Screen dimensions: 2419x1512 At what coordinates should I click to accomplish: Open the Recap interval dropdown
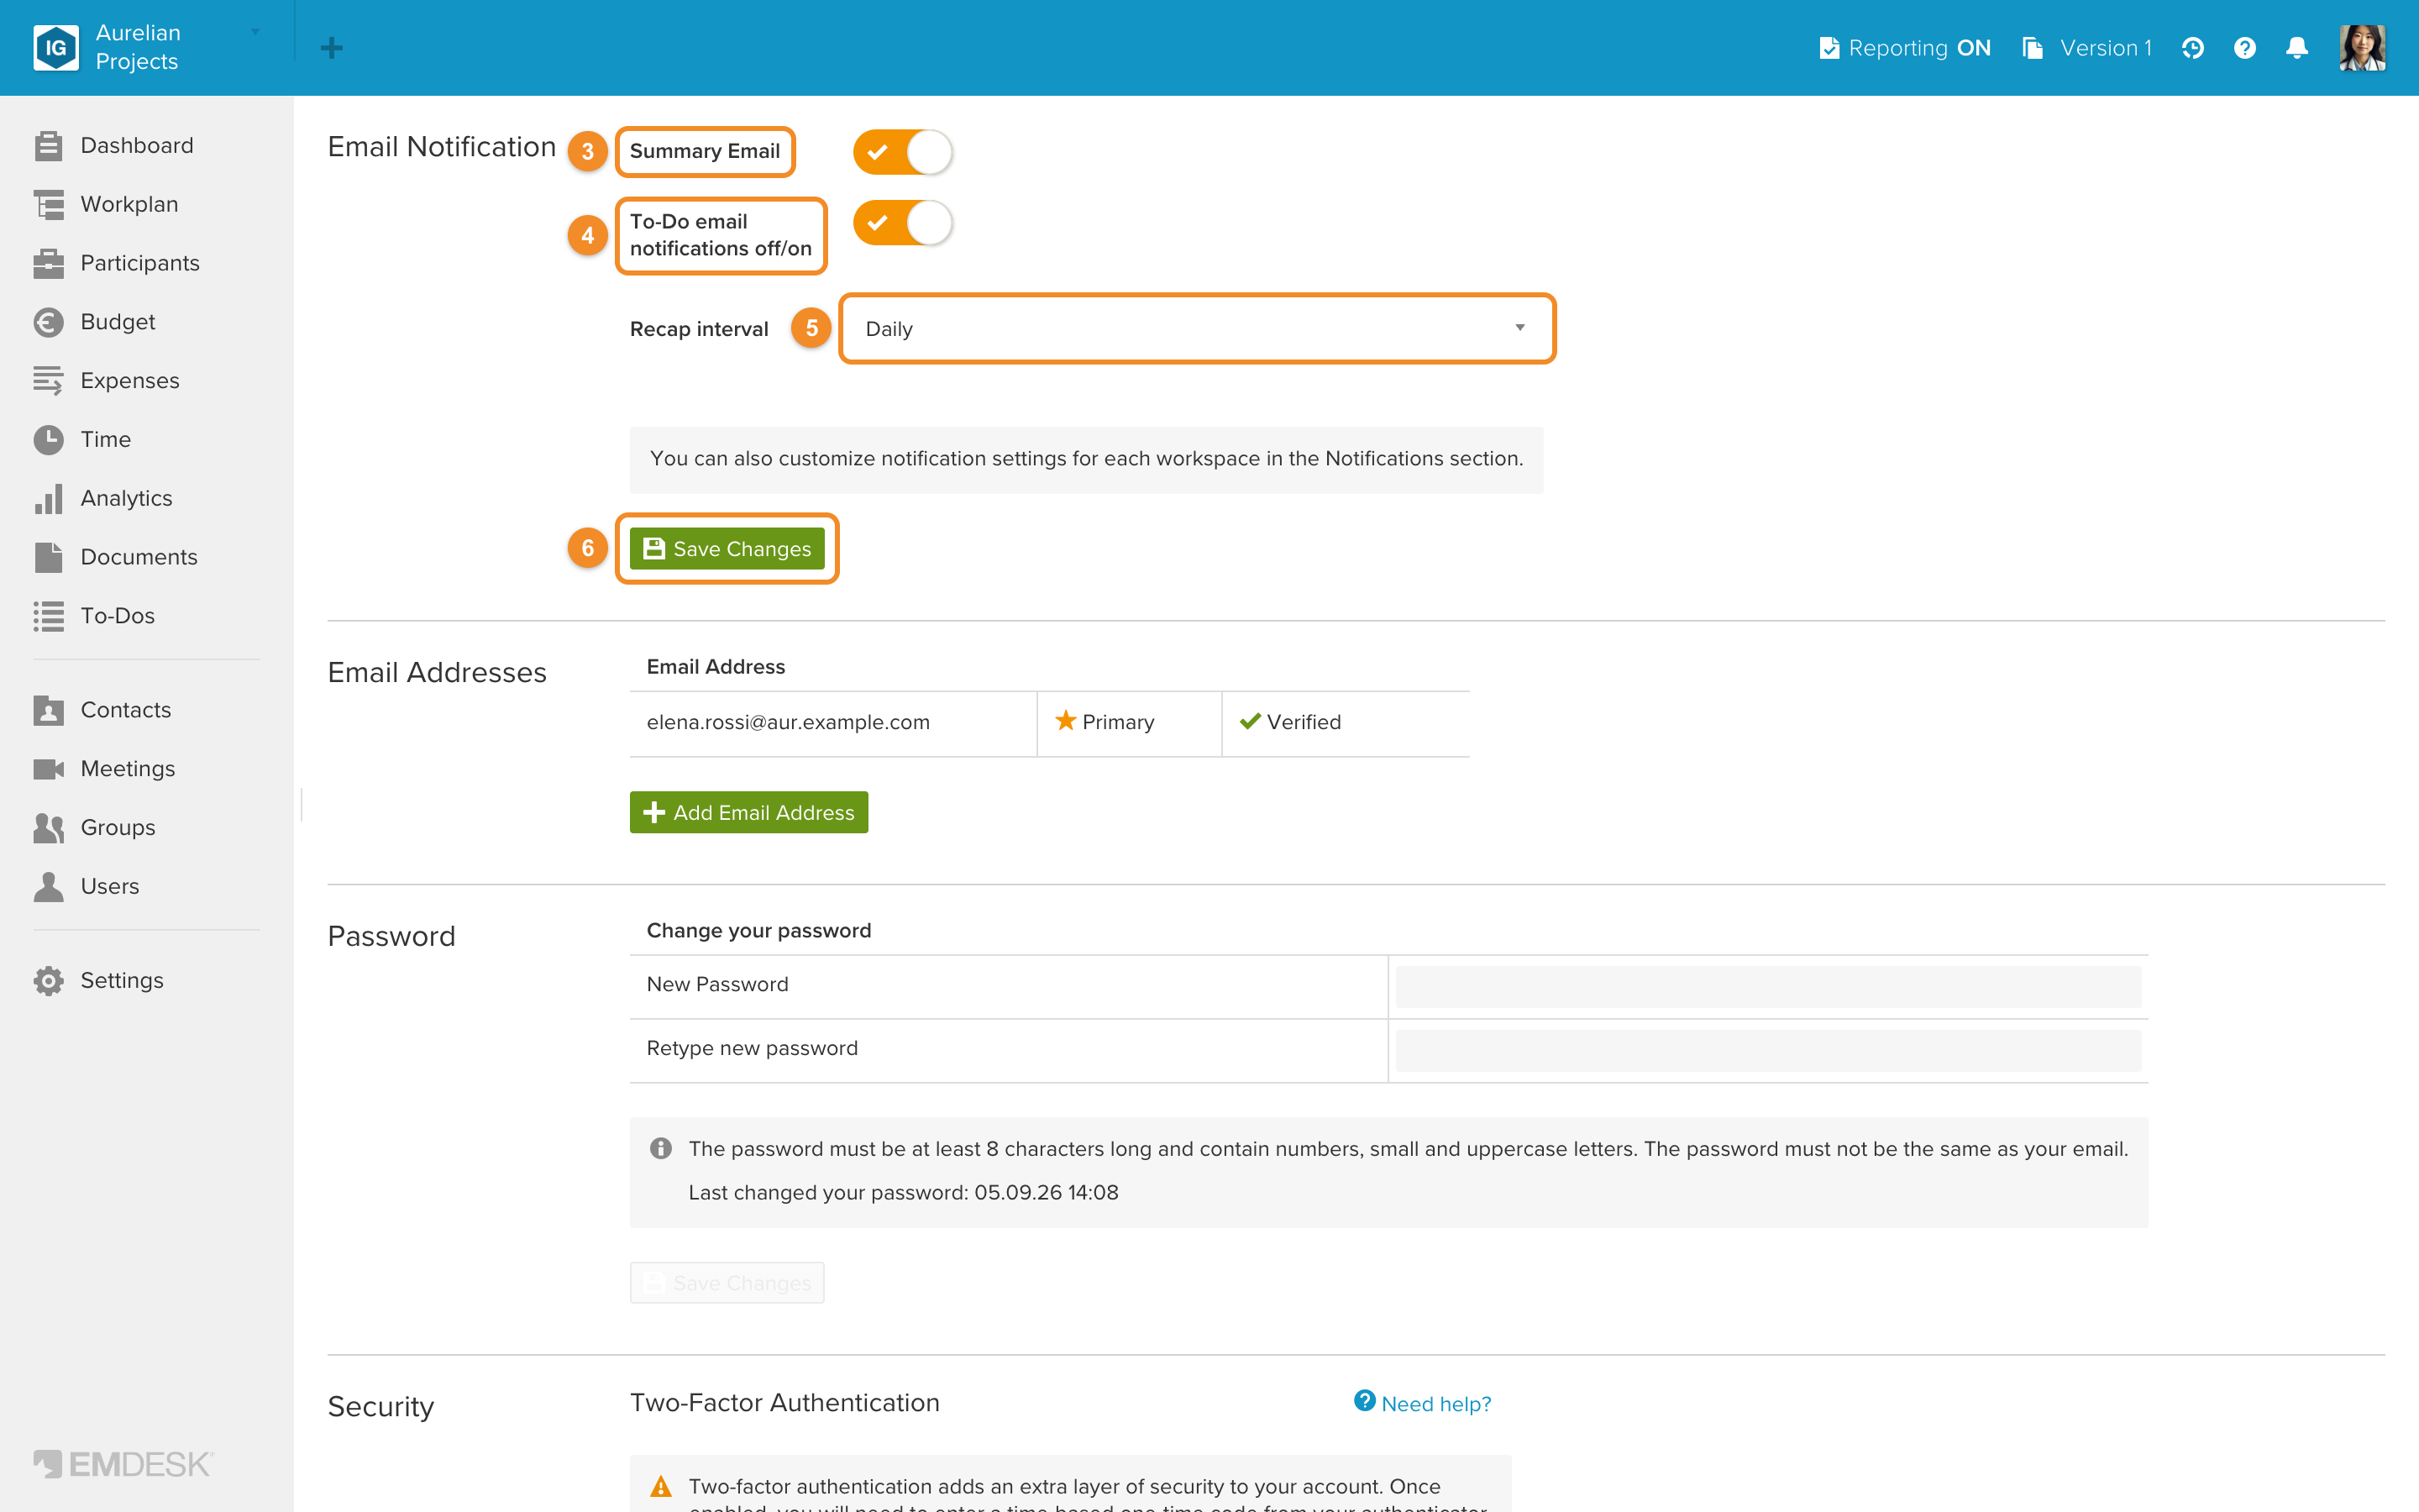coord(1198,329)
